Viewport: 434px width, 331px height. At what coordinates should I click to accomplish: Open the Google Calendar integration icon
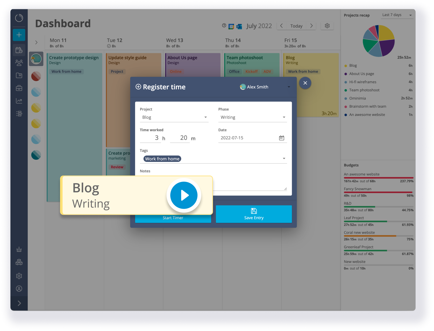pyautogui.click(x=231, y=26)
